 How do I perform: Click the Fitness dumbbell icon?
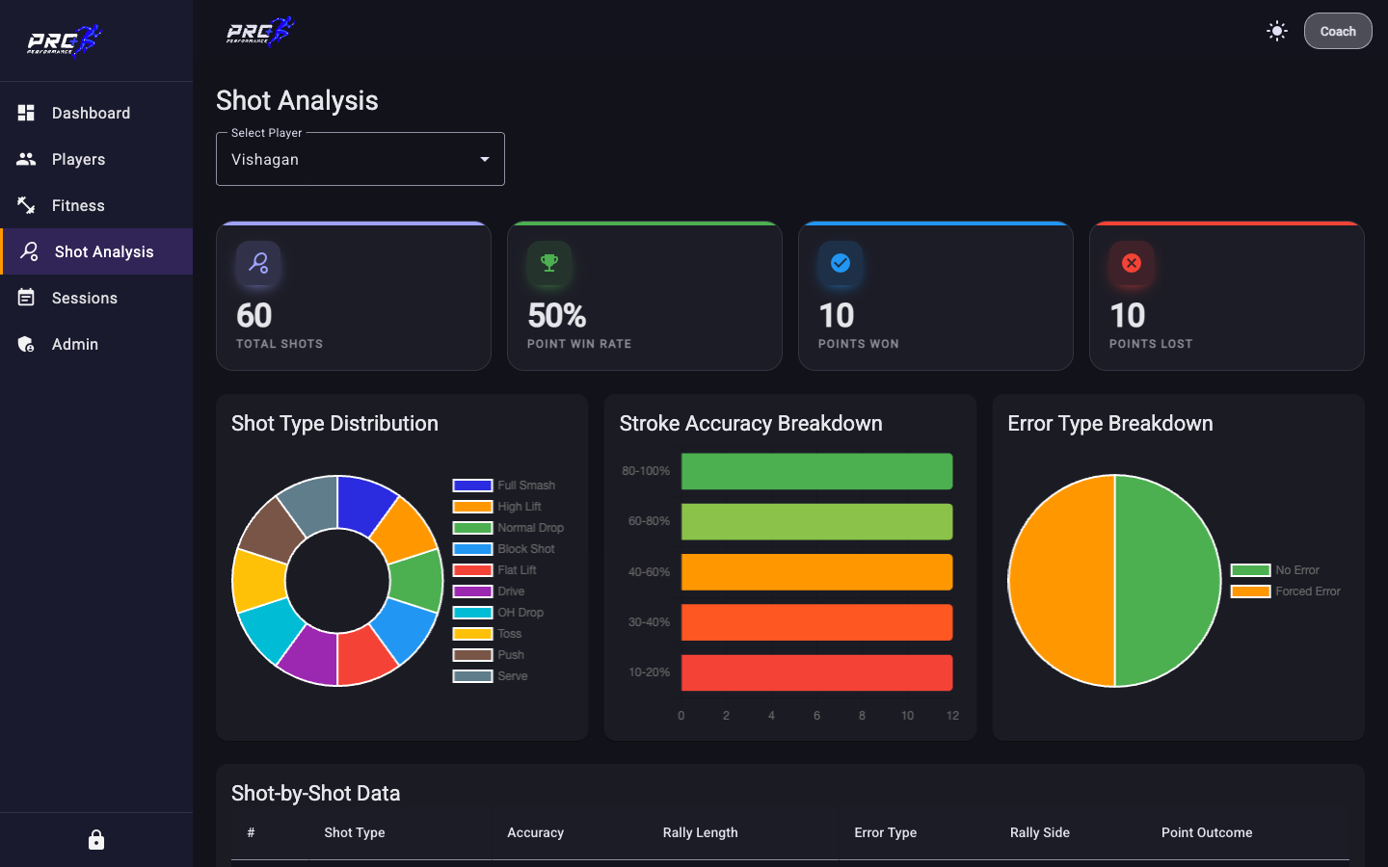[x=26, y=205]
